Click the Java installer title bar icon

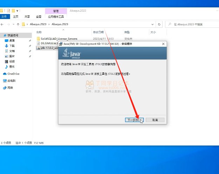click(61, 44)
